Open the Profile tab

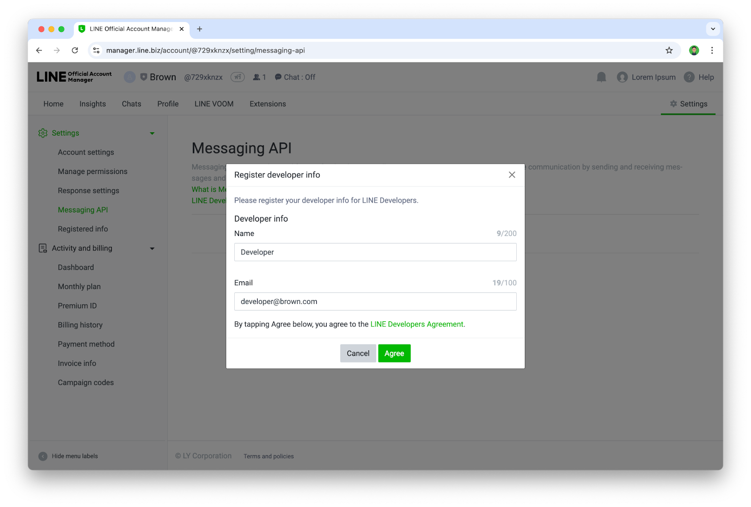pos(168,104)
